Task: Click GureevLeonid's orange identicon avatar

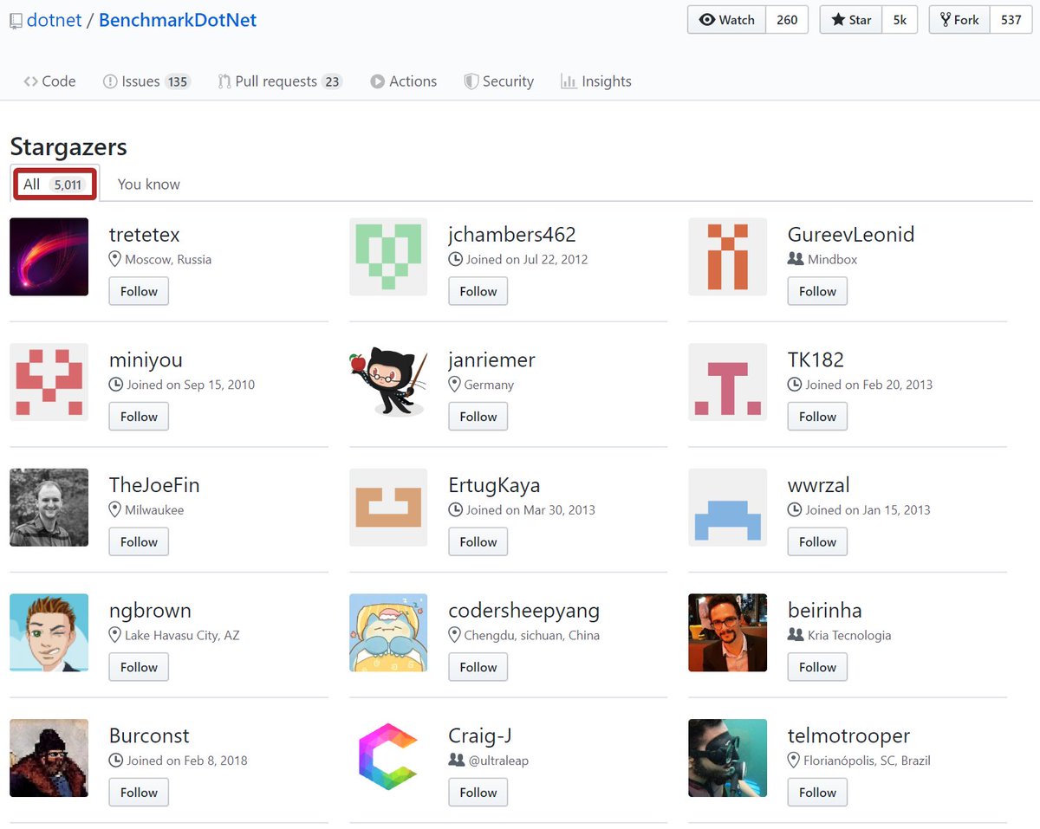Action: point(728,257)
